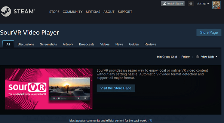This screenshot has width=224, height=123.
Task: Click the user avatar thumbnail
Action: tap(216, 5)
